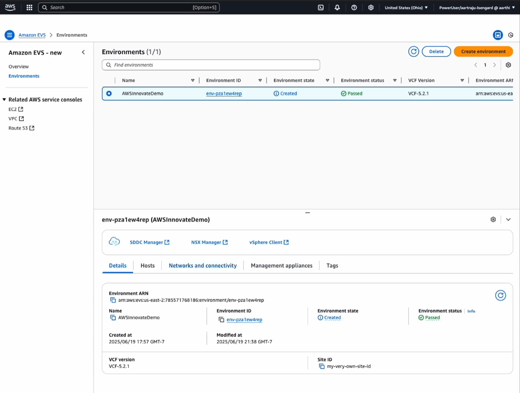The image size is (520, 393).
Task: Open Environments in side navigation
Action: 24,76
